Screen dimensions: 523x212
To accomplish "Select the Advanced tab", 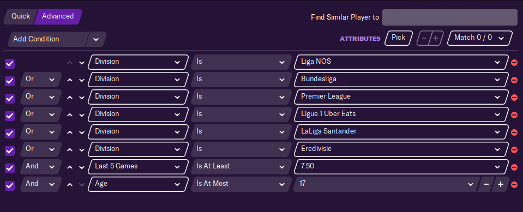I will (x=58, y=17).
